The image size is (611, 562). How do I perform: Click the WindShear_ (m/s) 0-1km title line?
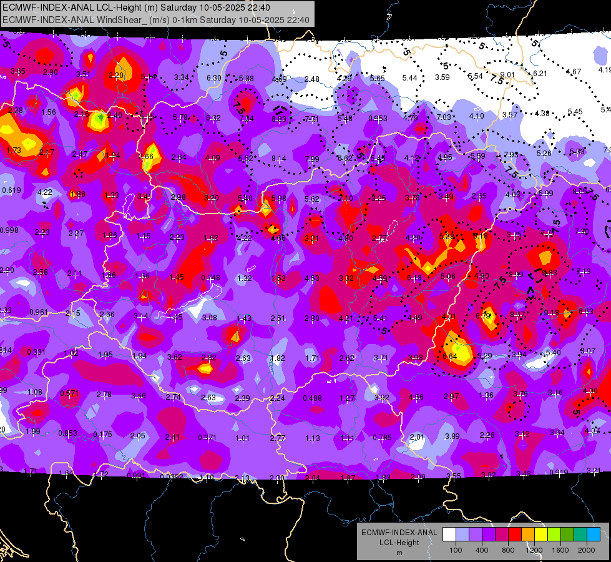(x=156, y=20)
